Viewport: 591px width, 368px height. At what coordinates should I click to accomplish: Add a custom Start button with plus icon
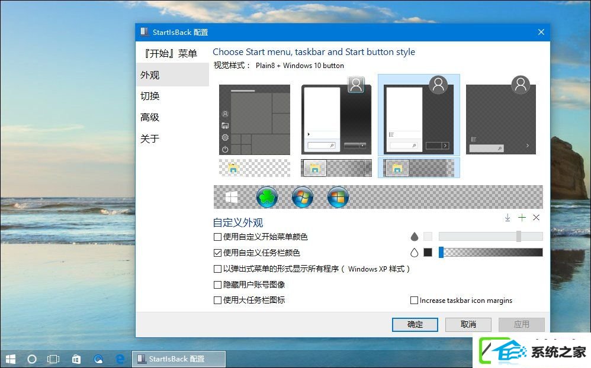(522, 217)
